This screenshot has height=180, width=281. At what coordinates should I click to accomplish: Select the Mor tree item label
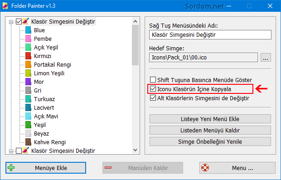(39, 82)
